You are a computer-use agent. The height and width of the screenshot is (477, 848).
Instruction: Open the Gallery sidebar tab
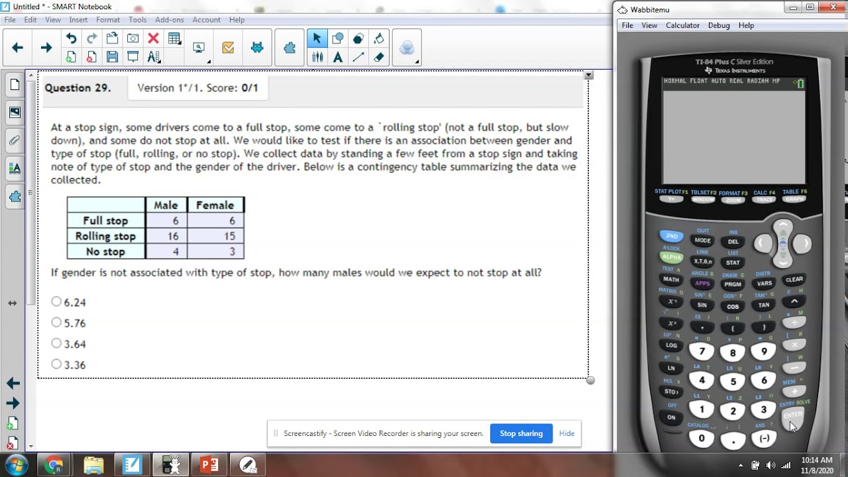click(15, 113)
